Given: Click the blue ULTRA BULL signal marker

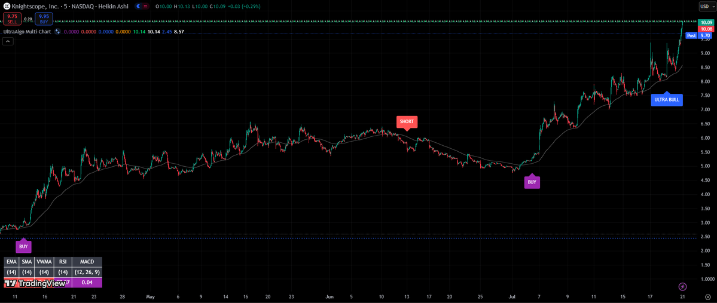Looking at the screenshot, I should tap(667, 99).
